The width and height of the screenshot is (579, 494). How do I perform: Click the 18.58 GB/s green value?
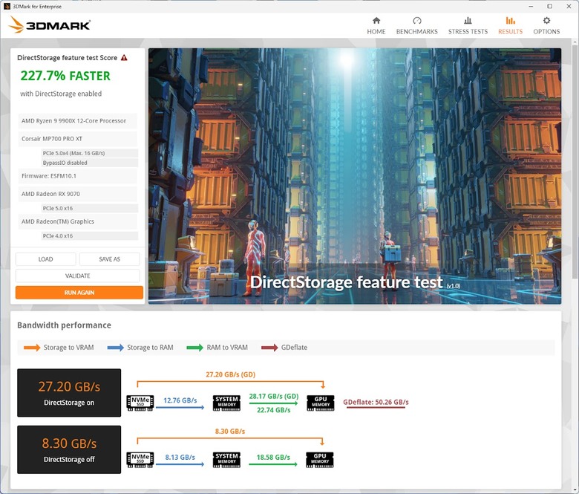click(x=273, y=457)
